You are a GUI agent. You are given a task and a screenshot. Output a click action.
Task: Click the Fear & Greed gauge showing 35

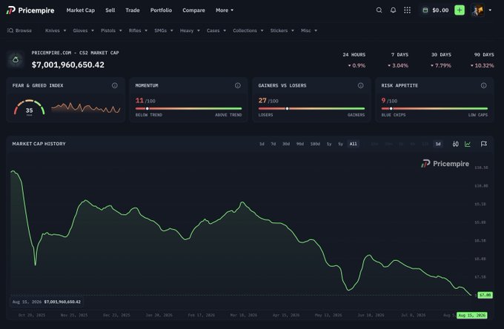click(29, 108)
